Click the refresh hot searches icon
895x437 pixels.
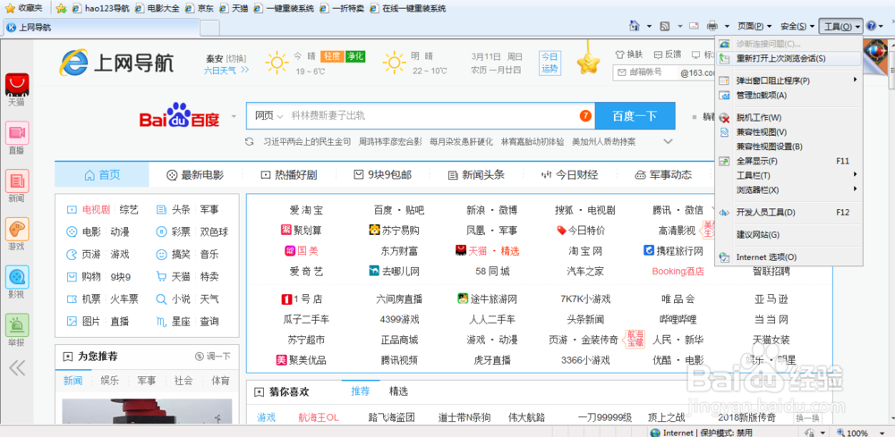pos(249,141)
